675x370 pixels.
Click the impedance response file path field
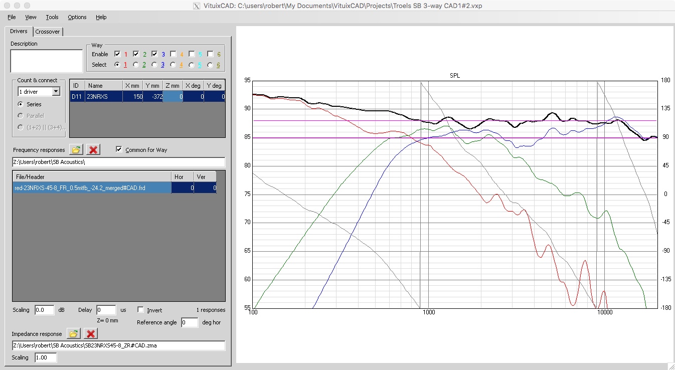click(118, 345)
